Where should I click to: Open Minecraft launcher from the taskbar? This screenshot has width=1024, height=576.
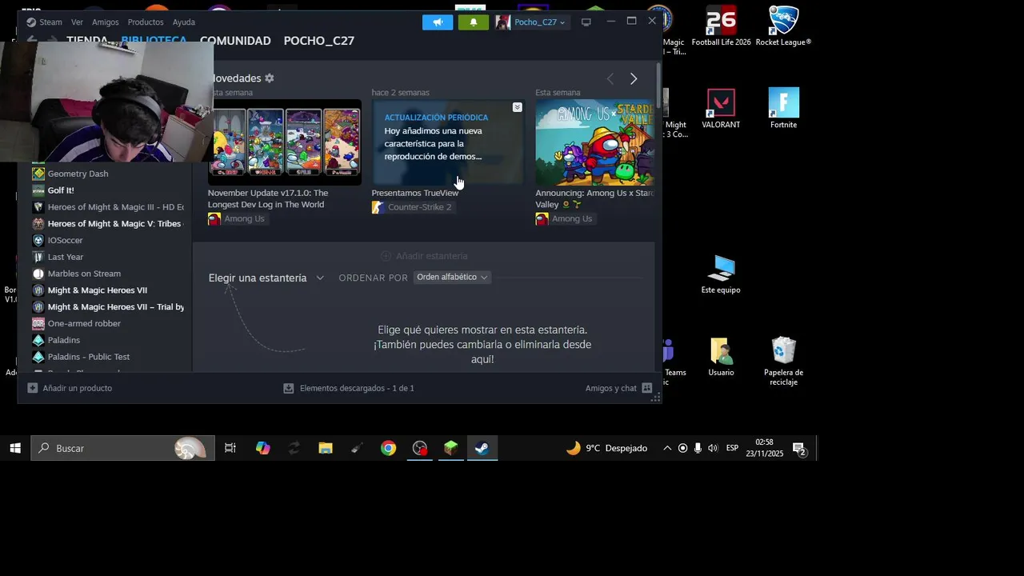pyautogui.click(x=451, y=449)
